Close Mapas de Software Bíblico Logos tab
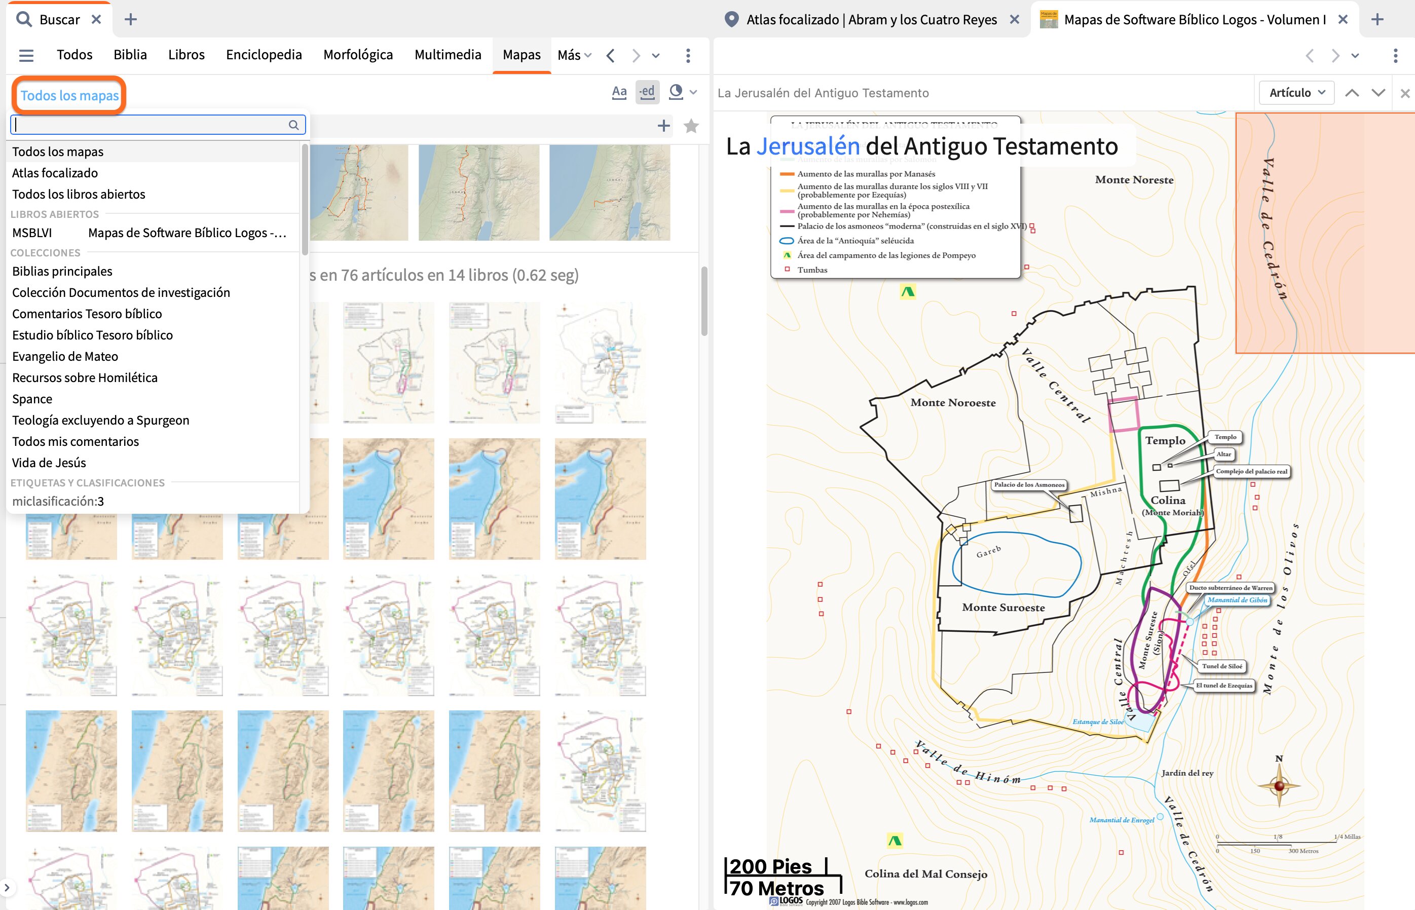1415x910 pixels. click(1343, 19)
